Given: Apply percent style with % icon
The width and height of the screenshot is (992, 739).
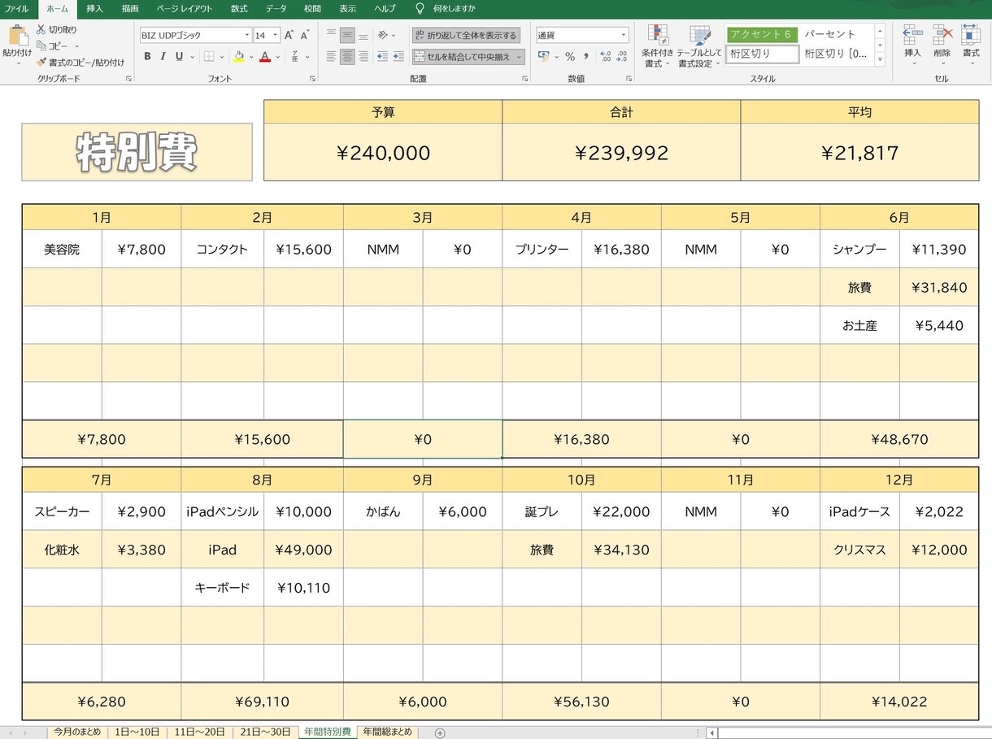Looking at the screenshot, I should coord(570,56).
